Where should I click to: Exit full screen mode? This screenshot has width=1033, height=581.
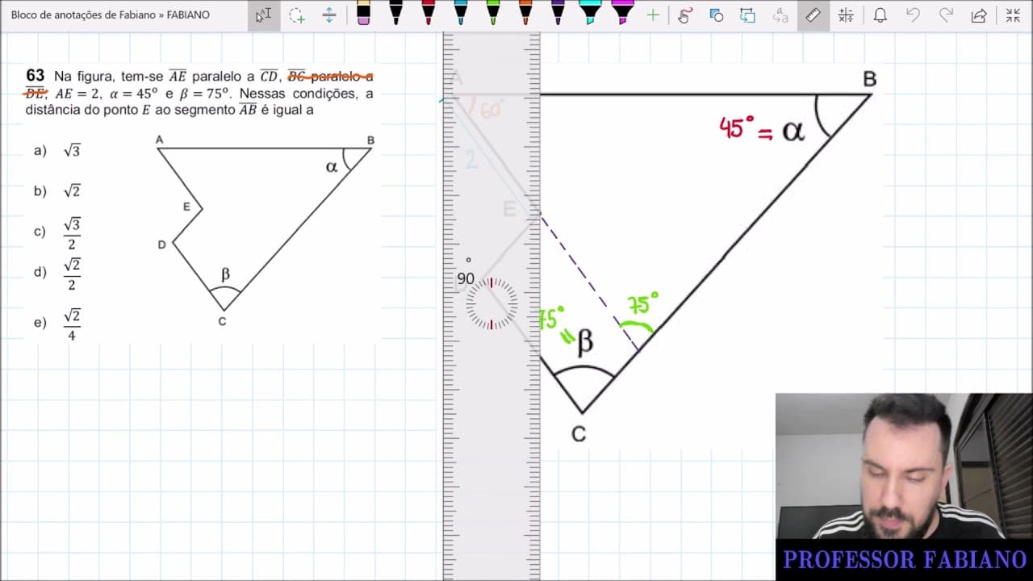click(1013, 15)
